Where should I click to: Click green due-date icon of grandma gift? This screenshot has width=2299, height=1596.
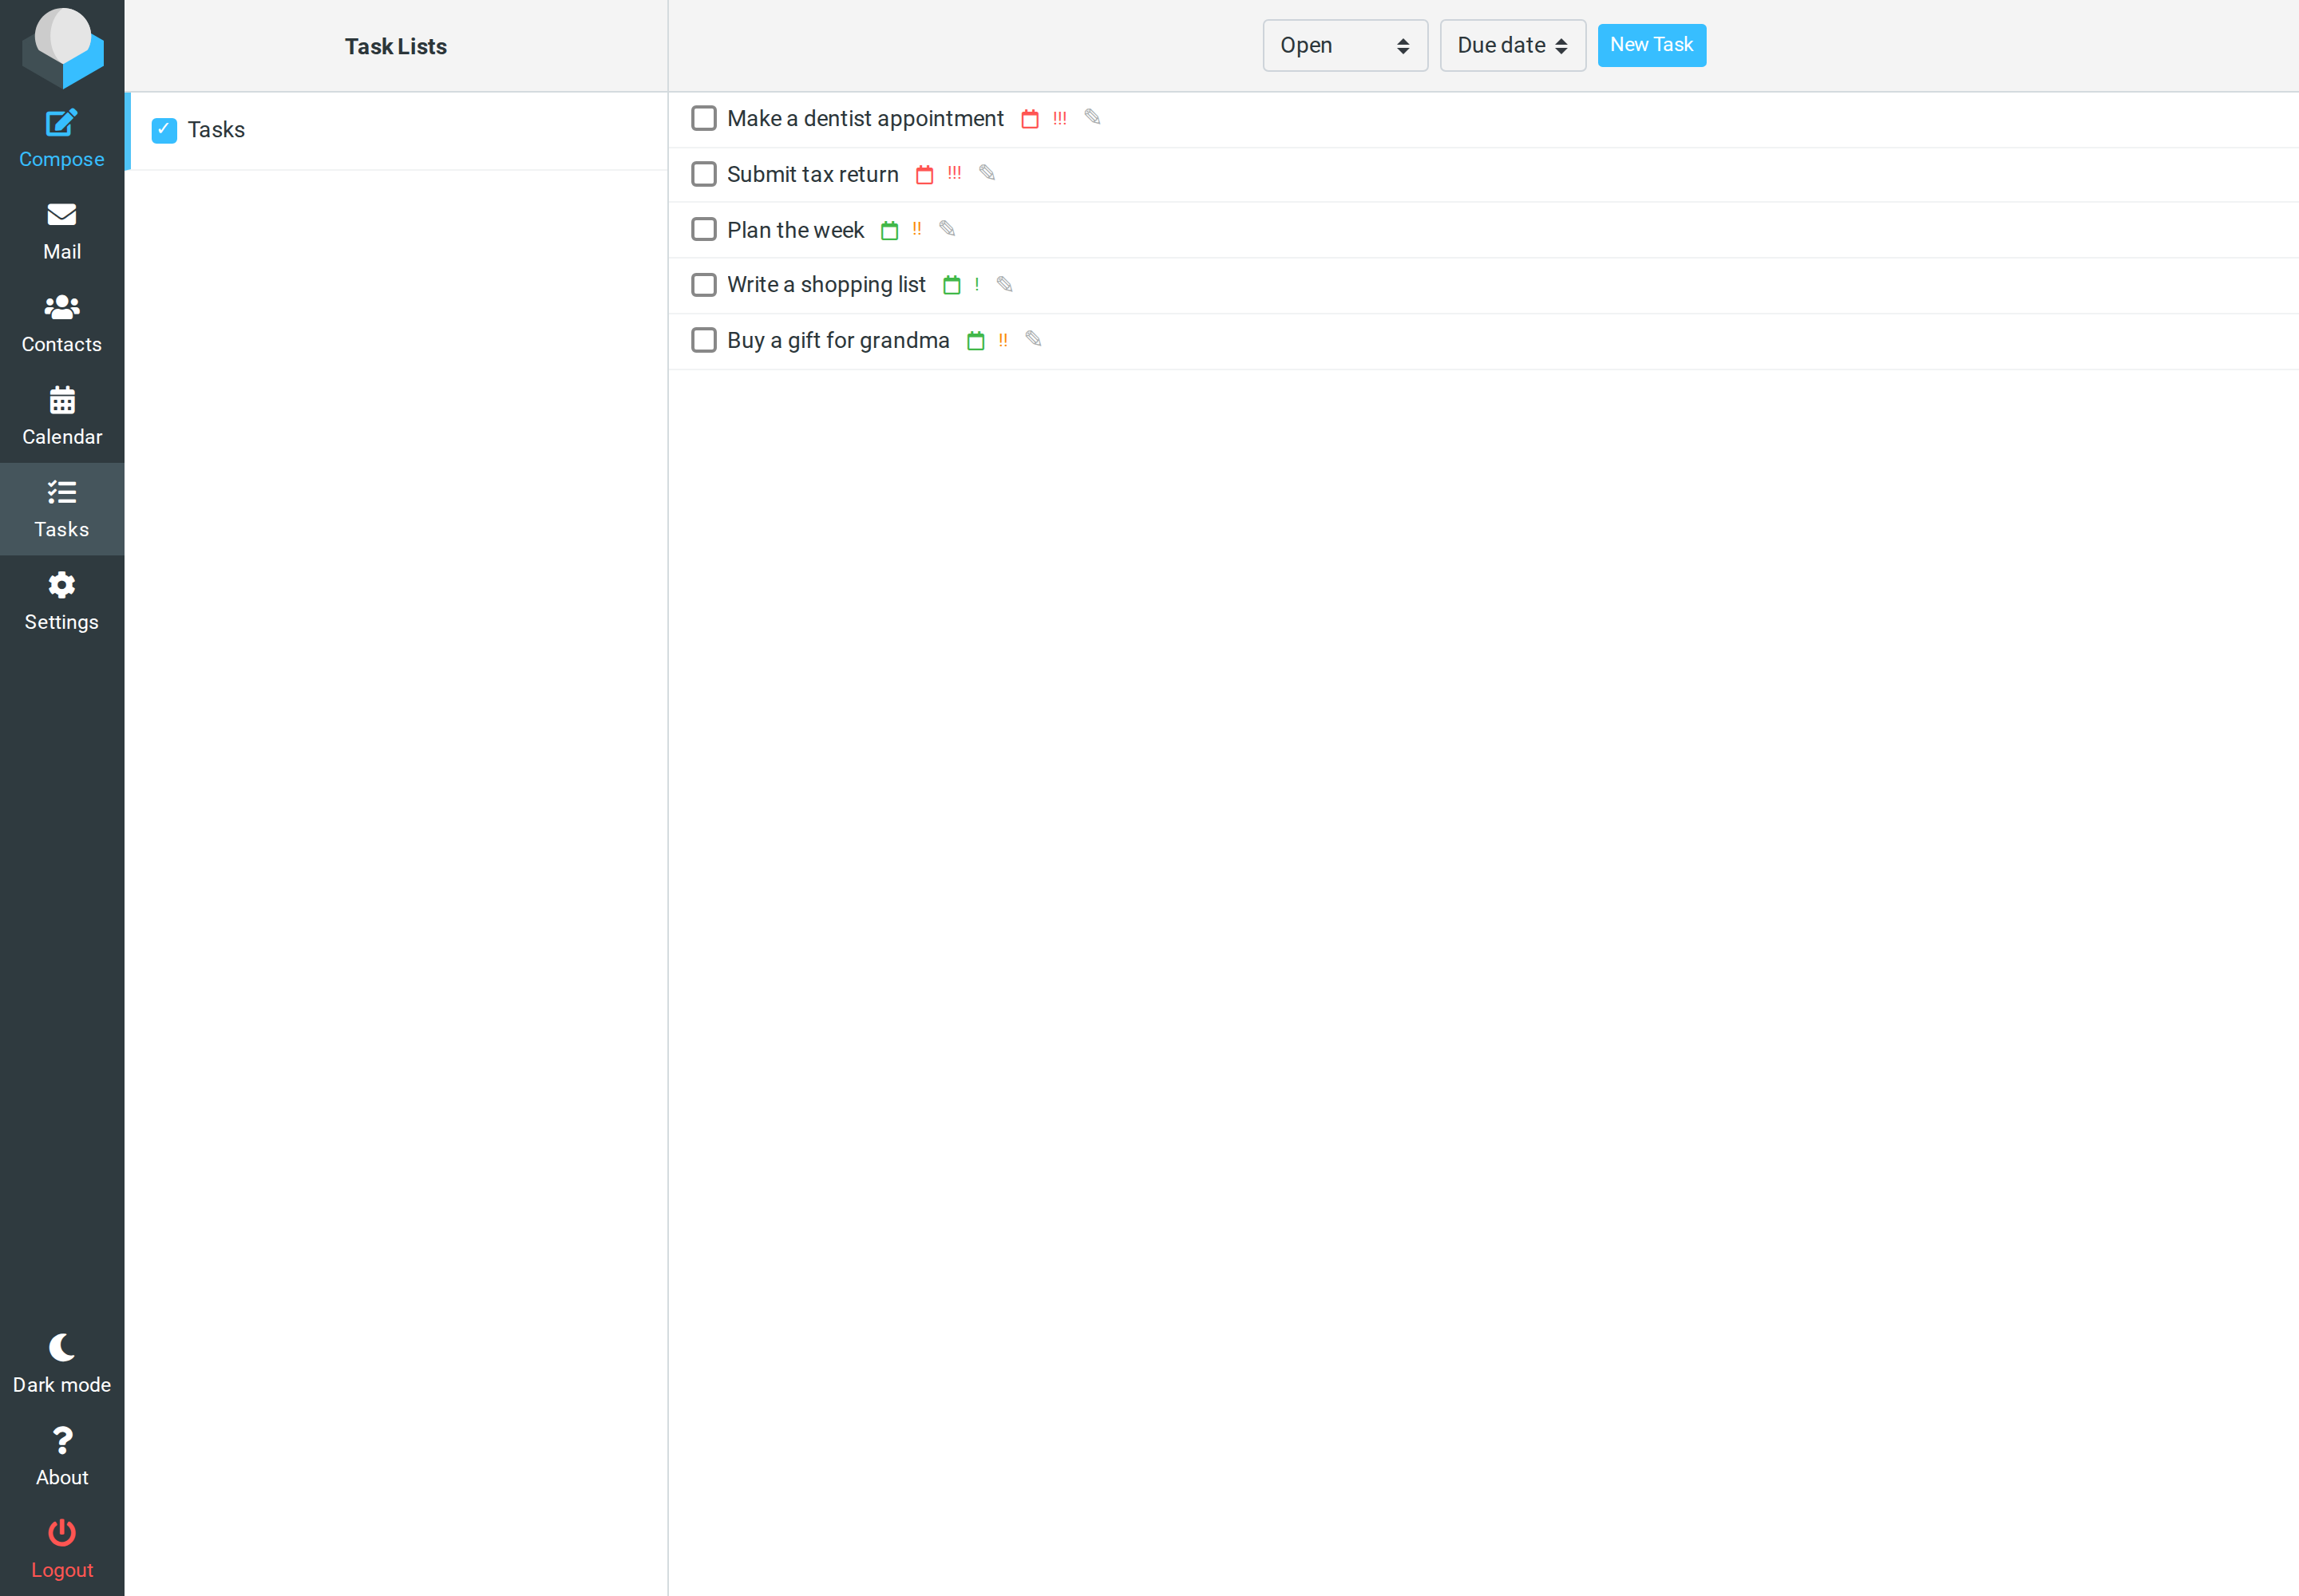coord(975,341)
